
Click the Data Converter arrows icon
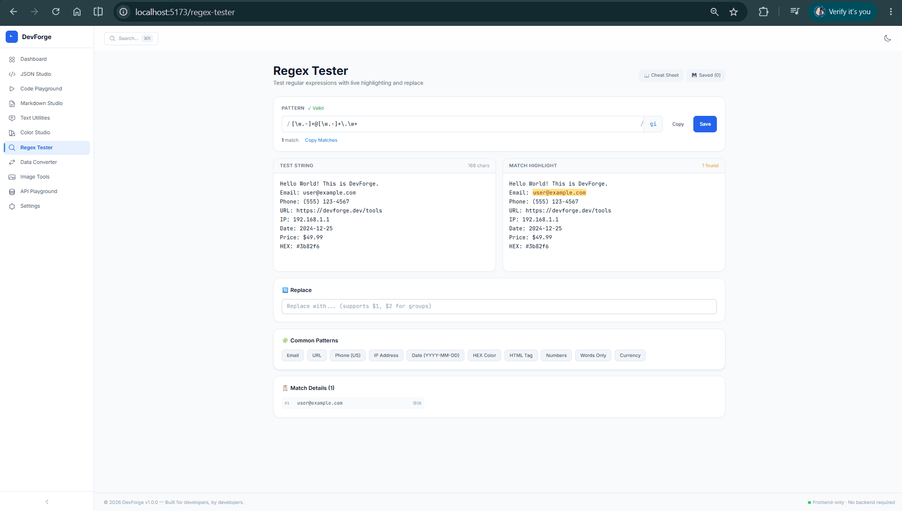point(12,162)
